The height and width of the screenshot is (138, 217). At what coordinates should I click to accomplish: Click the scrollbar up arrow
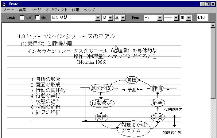coord(213,26)
